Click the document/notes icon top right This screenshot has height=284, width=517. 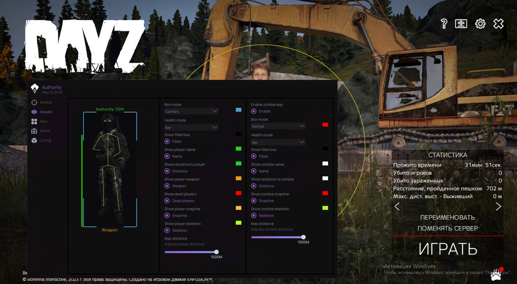(460, 24)
